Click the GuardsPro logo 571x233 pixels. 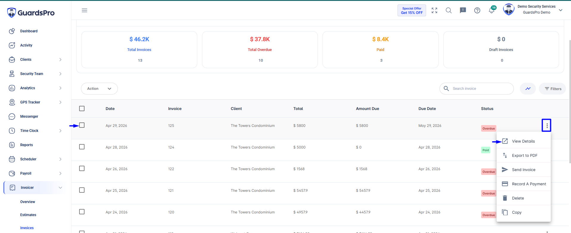pyautogui.click(x=31, y=13)
